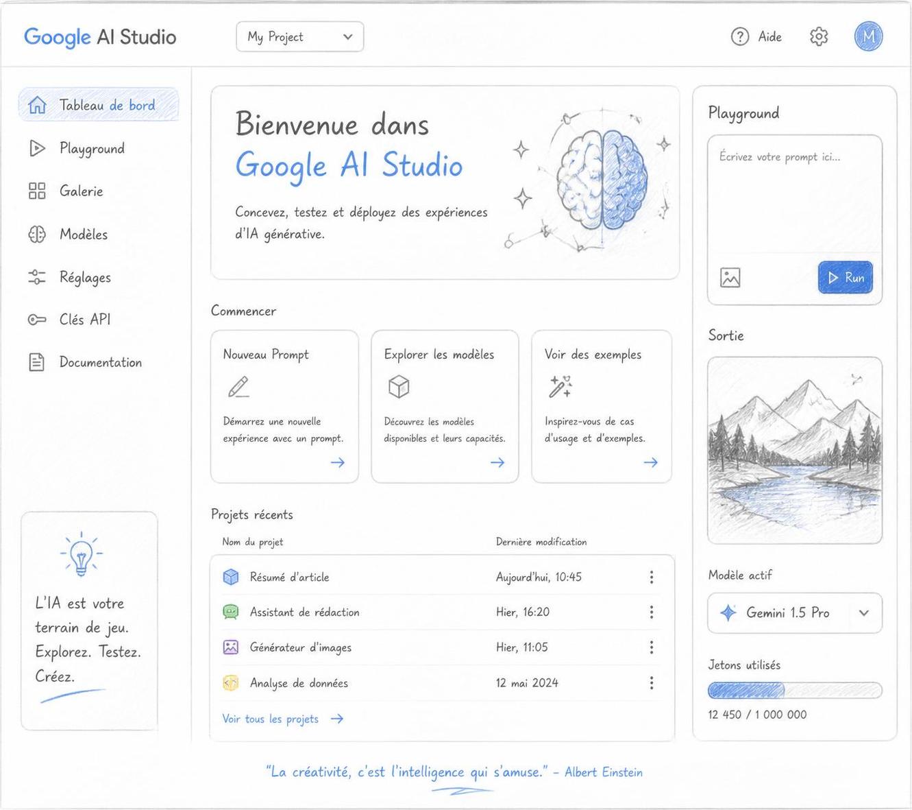Viewport: 912px width, 810px height.
Task: Click the Réglages sliders icon
Action: (x=37, y=277)
